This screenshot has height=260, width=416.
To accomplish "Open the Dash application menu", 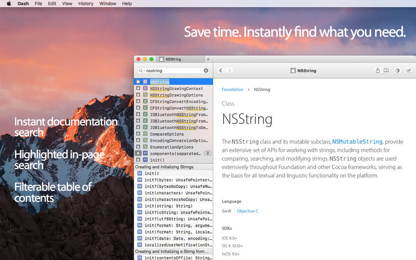I will [x=23, y=4].
